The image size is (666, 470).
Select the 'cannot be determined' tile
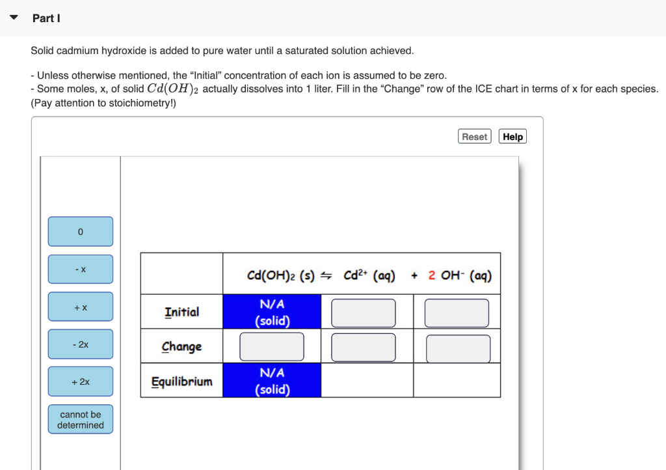pos(81,419)
